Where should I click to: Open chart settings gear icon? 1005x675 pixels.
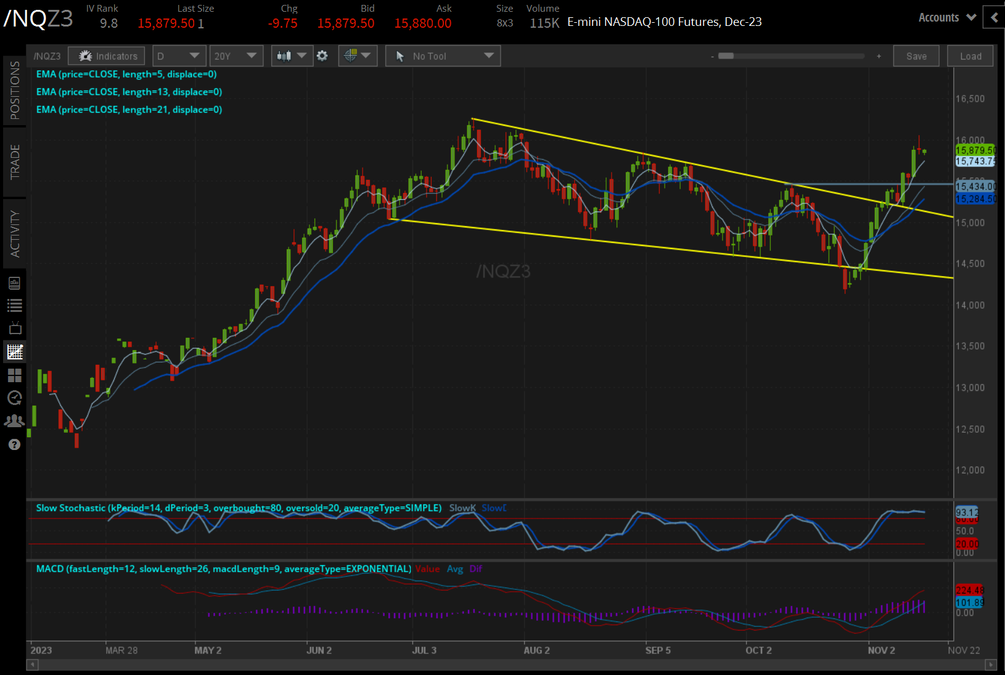coord(322,56)
